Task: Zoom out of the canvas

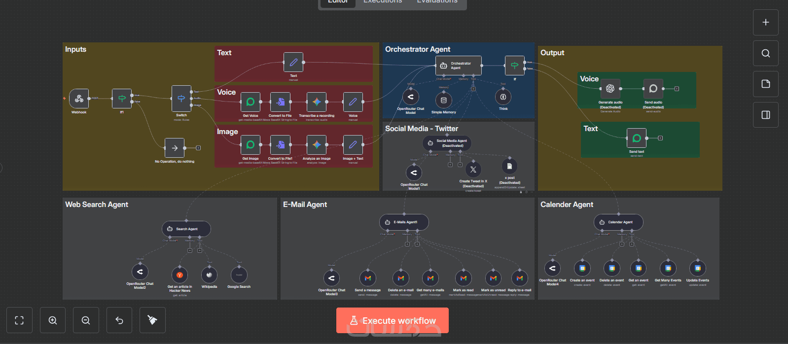Action: click(86, 320)
